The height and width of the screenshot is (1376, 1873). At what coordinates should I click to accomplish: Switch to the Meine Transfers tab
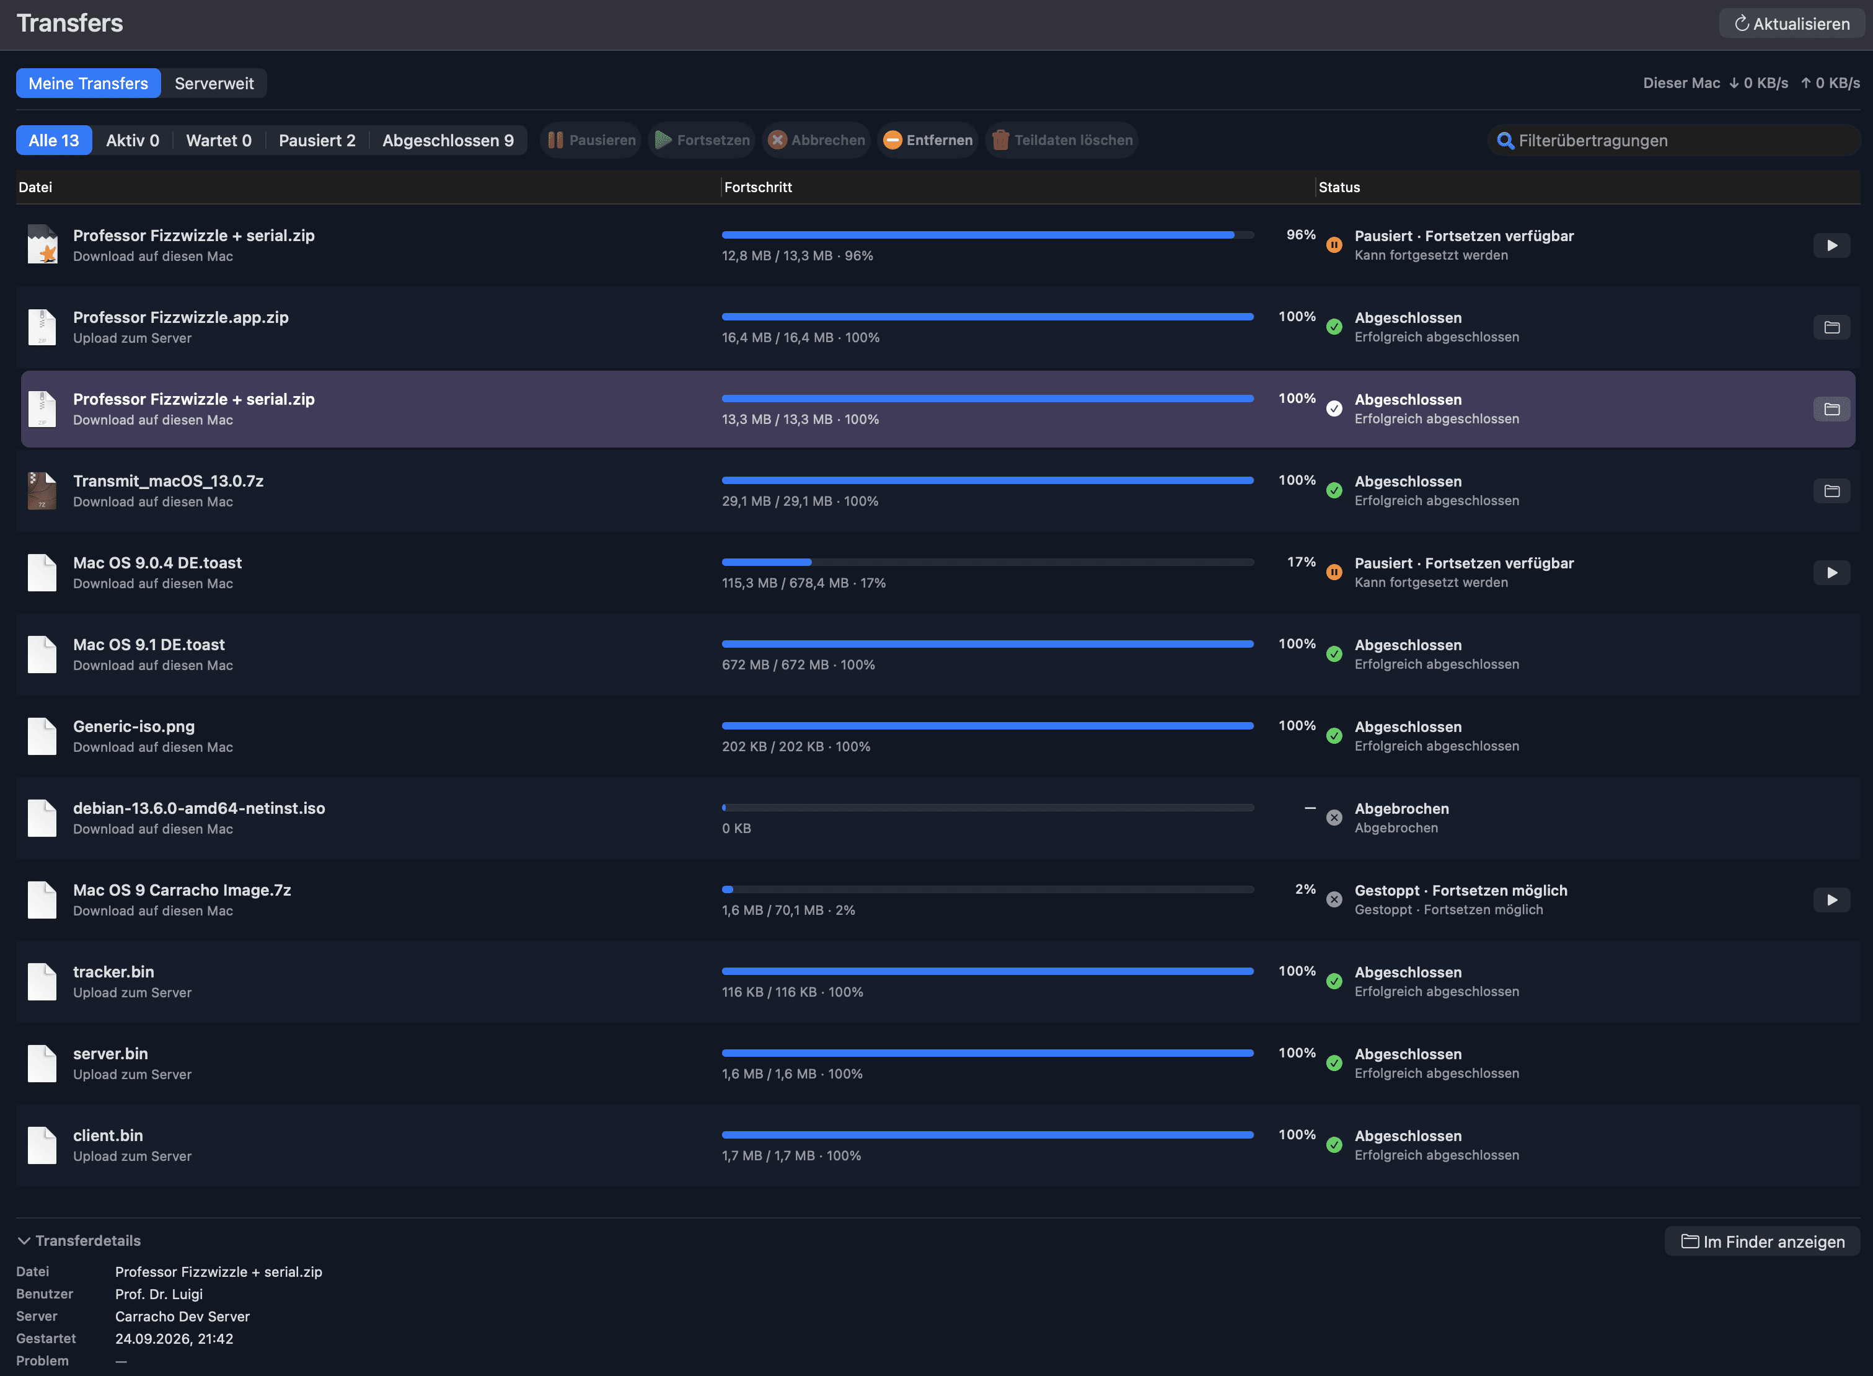pos(88,83)
